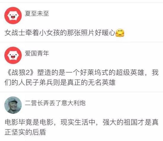Tap the words 小女孩 in the first comment
163x141 pixels.
point(50,33)
